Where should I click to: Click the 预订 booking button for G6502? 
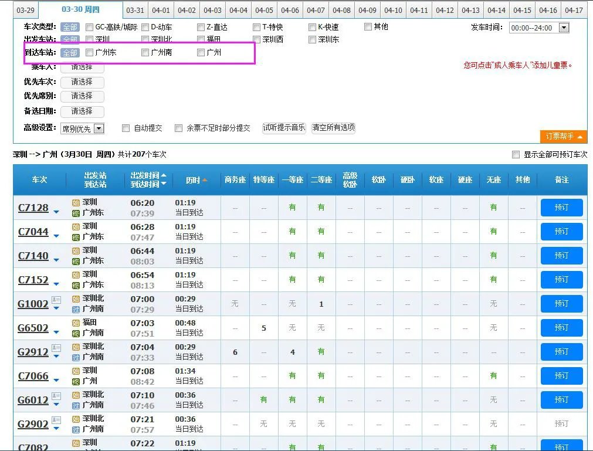[561, 328]
